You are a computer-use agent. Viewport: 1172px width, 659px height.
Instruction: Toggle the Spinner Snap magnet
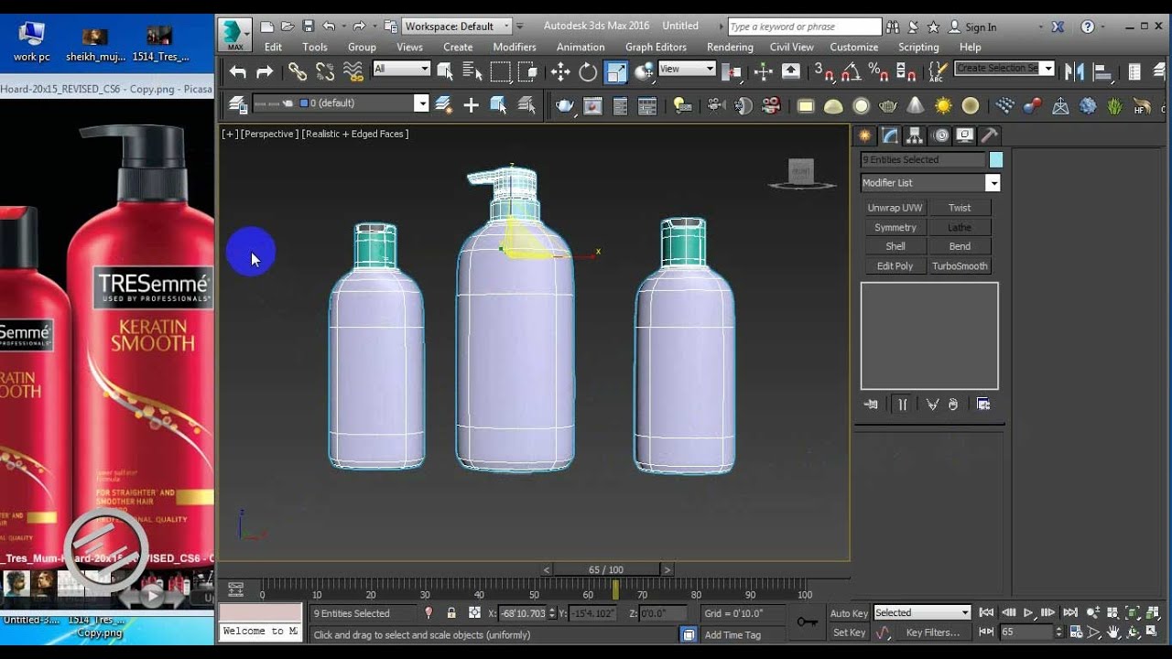tap(906, 71)
